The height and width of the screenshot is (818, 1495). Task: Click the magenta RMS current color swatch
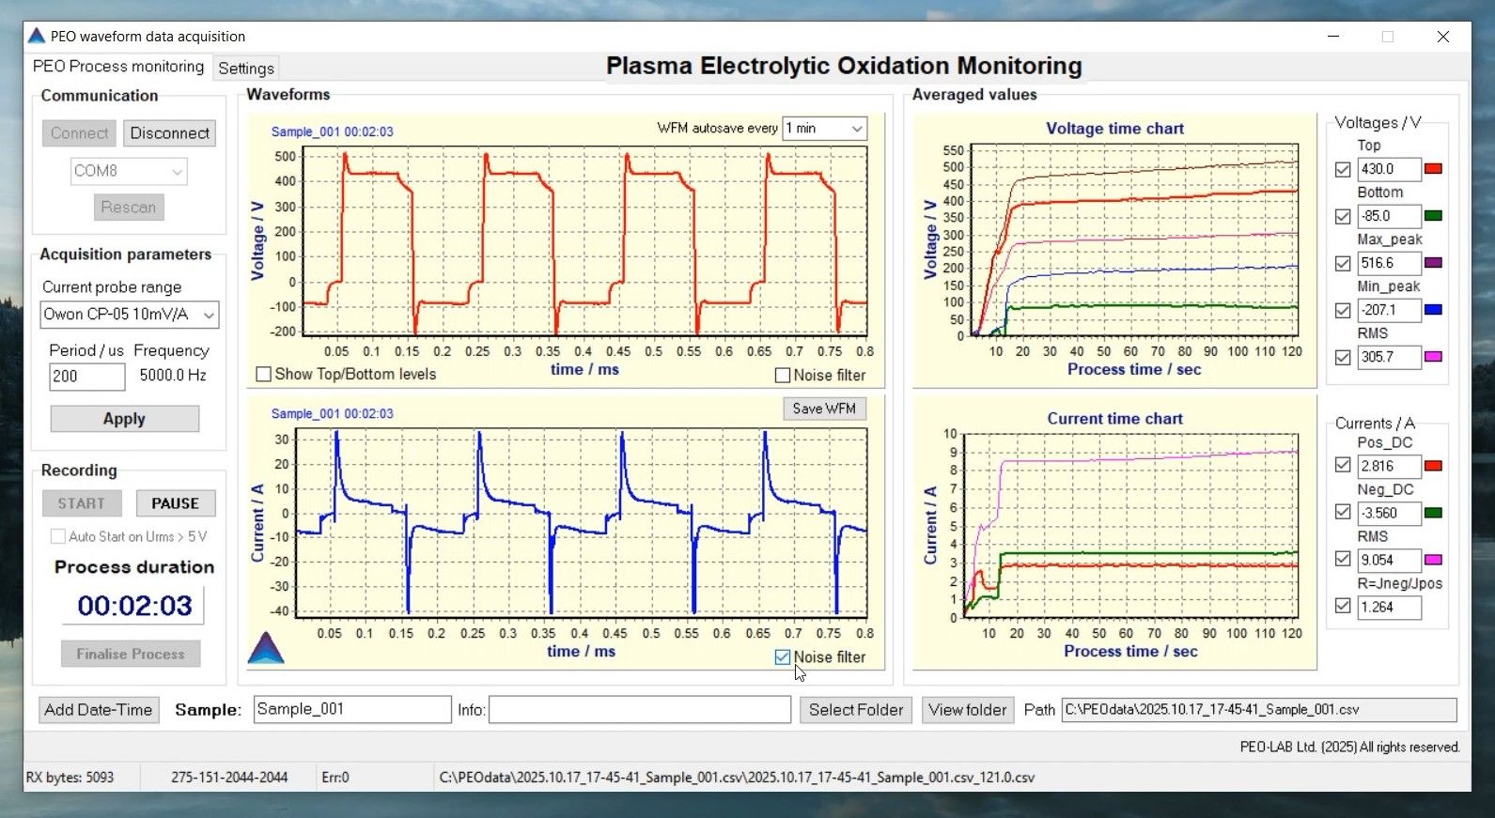point(1433,560)
